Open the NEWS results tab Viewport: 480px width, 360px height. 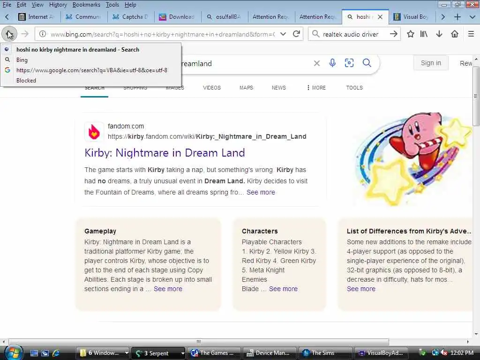click(278, 88)
